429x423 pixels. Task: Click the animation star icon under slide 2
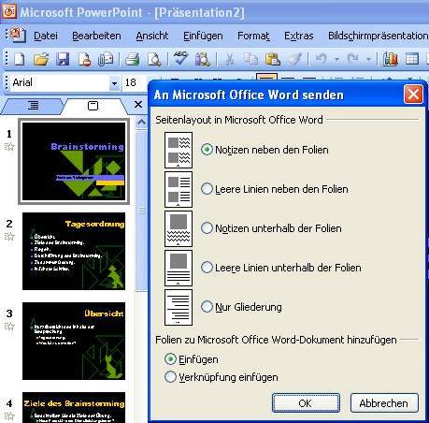tap(9, 236)
